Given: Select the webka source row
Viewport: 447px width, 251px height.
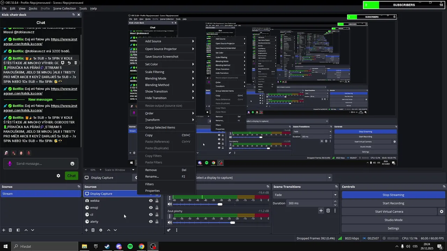Looking at the screenshot, I should tap(121, 200).
